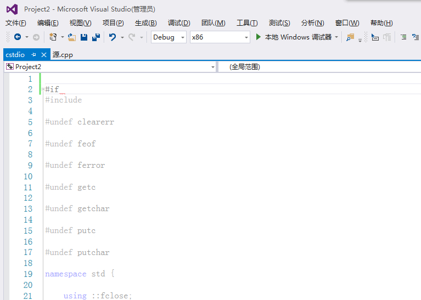Click the '#undef putc' line
This screenshot has height=300, width=421.
pyautogui.click(x=70, y=231)
